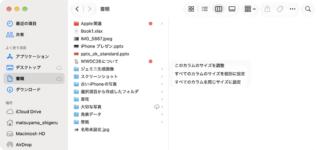317x150 pixels.
Task: Click the red tag dot on Apple関連
Action: pyautogui.click(x=151, y=24)
